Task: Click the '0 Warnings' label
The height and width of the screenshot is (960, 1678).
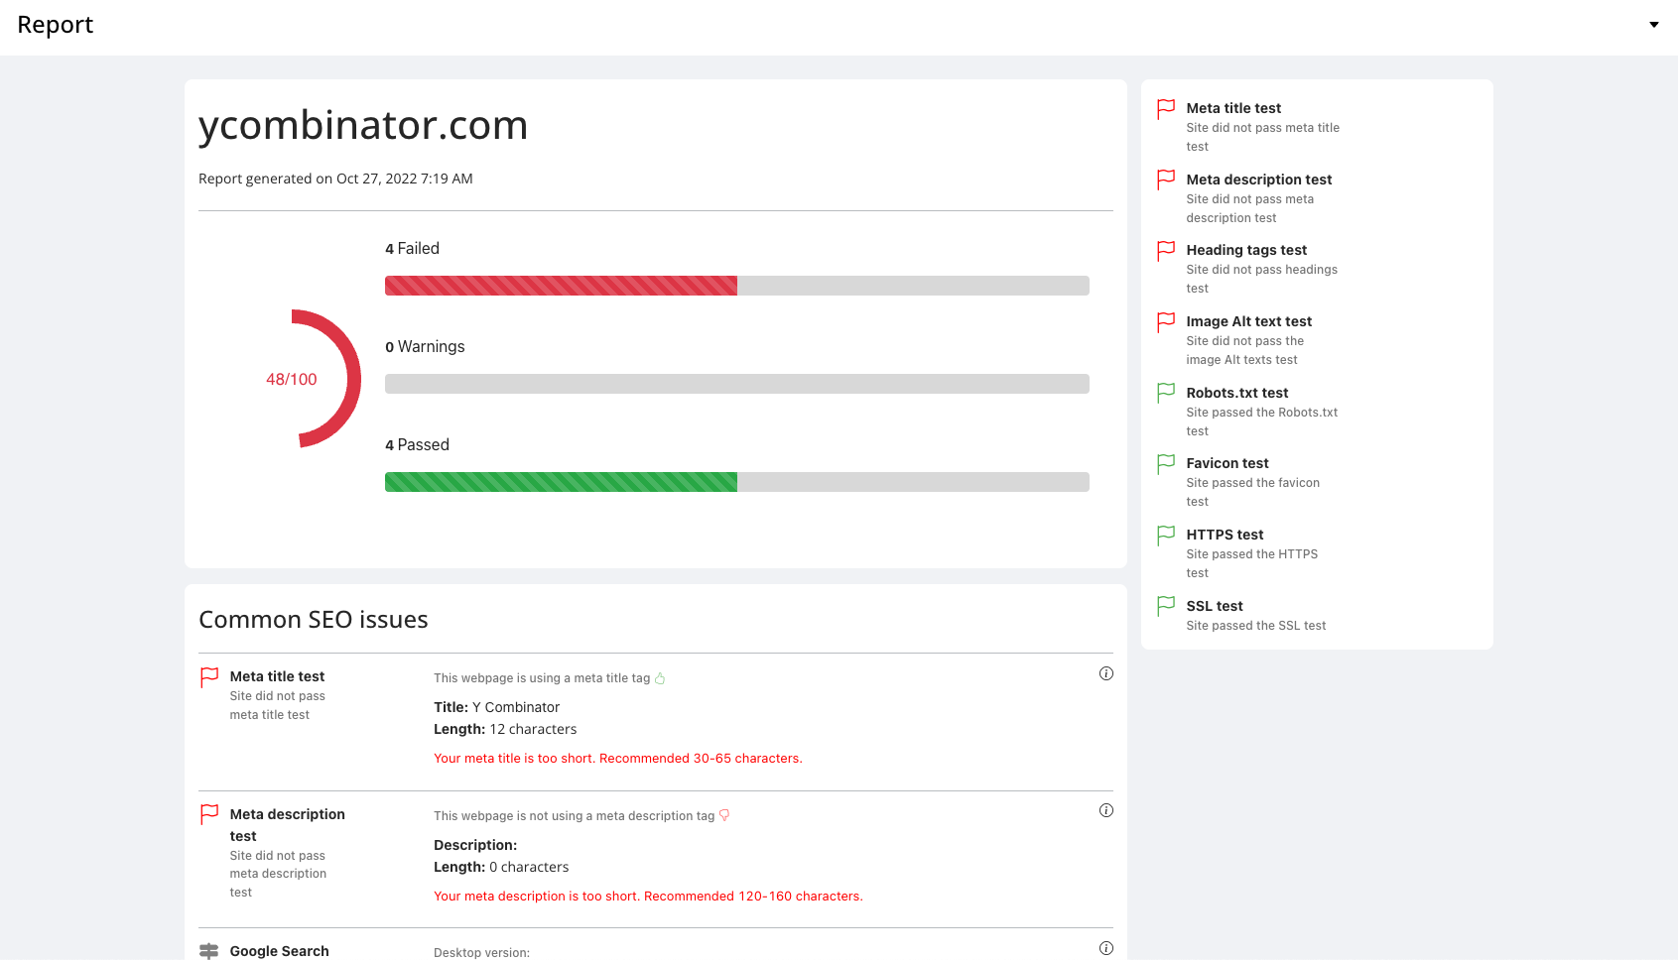Action: pyautogui.click(x=425, y=347)
